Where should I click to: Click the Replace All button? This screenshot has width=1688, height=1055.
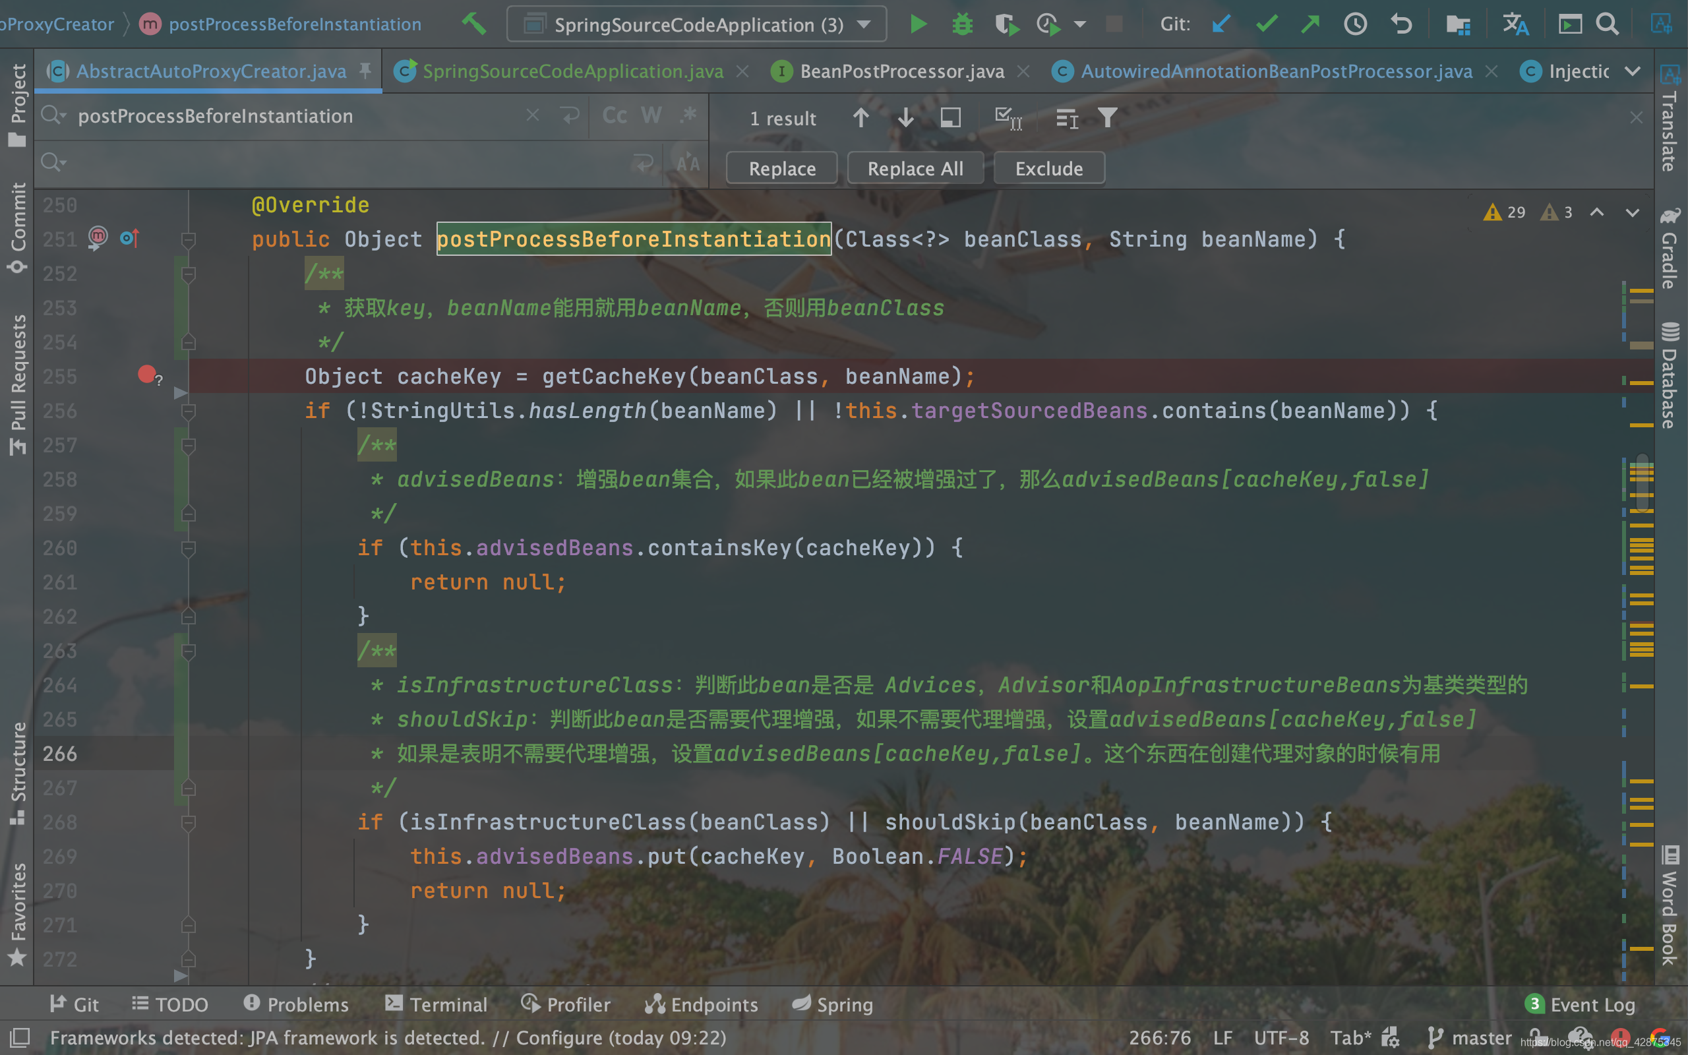[915, 168]
